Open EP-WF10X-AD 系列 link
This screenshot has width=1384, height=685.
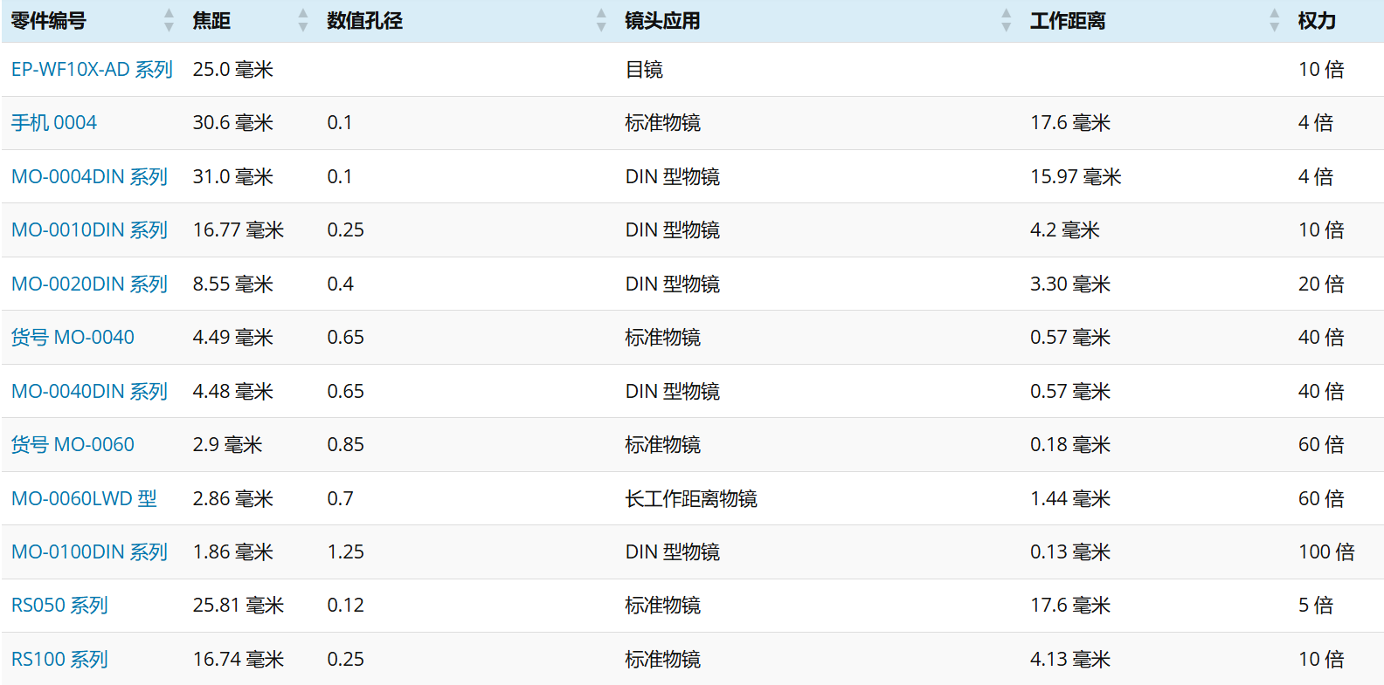[92, 69]
